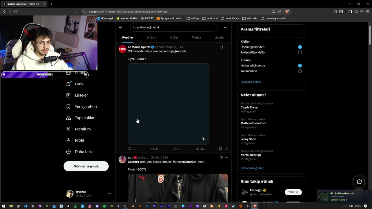Open Brave Leo AI star icon
Screen dimensions: 372x209
(356, 12)
